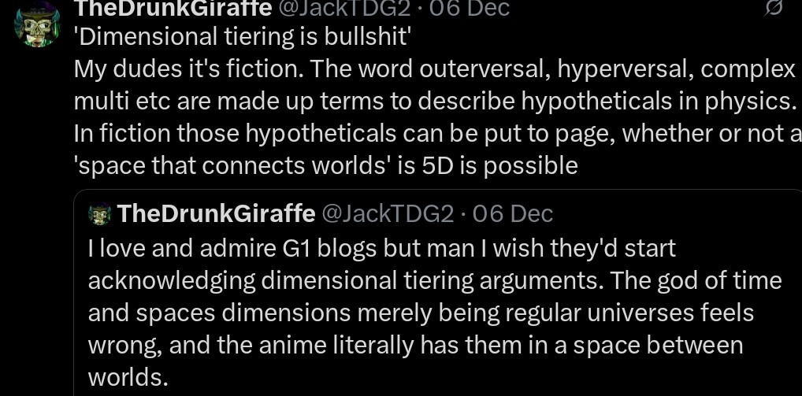Click the quoted line starting 'acknowledging dimensional tiering'
The image size is (802, 396).
pyautogui.click(x=435, y=281)
